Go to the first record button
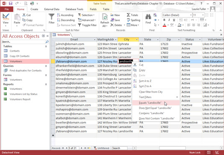 tap(63, 148)
